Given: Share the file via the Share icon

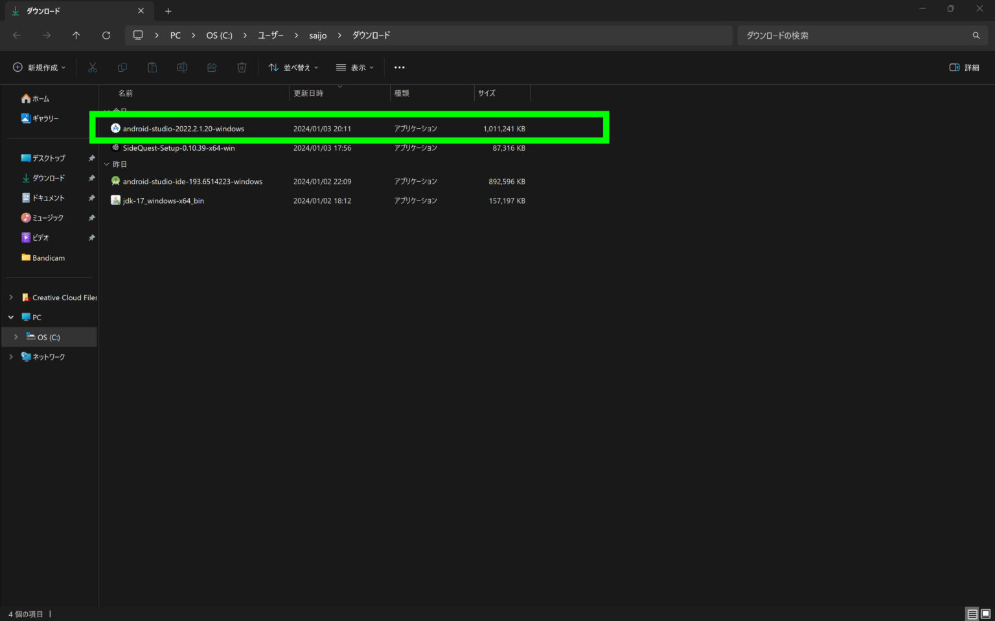Looking at the screenshot, I should [x=212, y=67].
